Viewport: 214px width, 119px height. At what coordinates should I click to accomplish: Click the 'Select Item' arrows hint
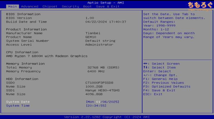point(159,68)
